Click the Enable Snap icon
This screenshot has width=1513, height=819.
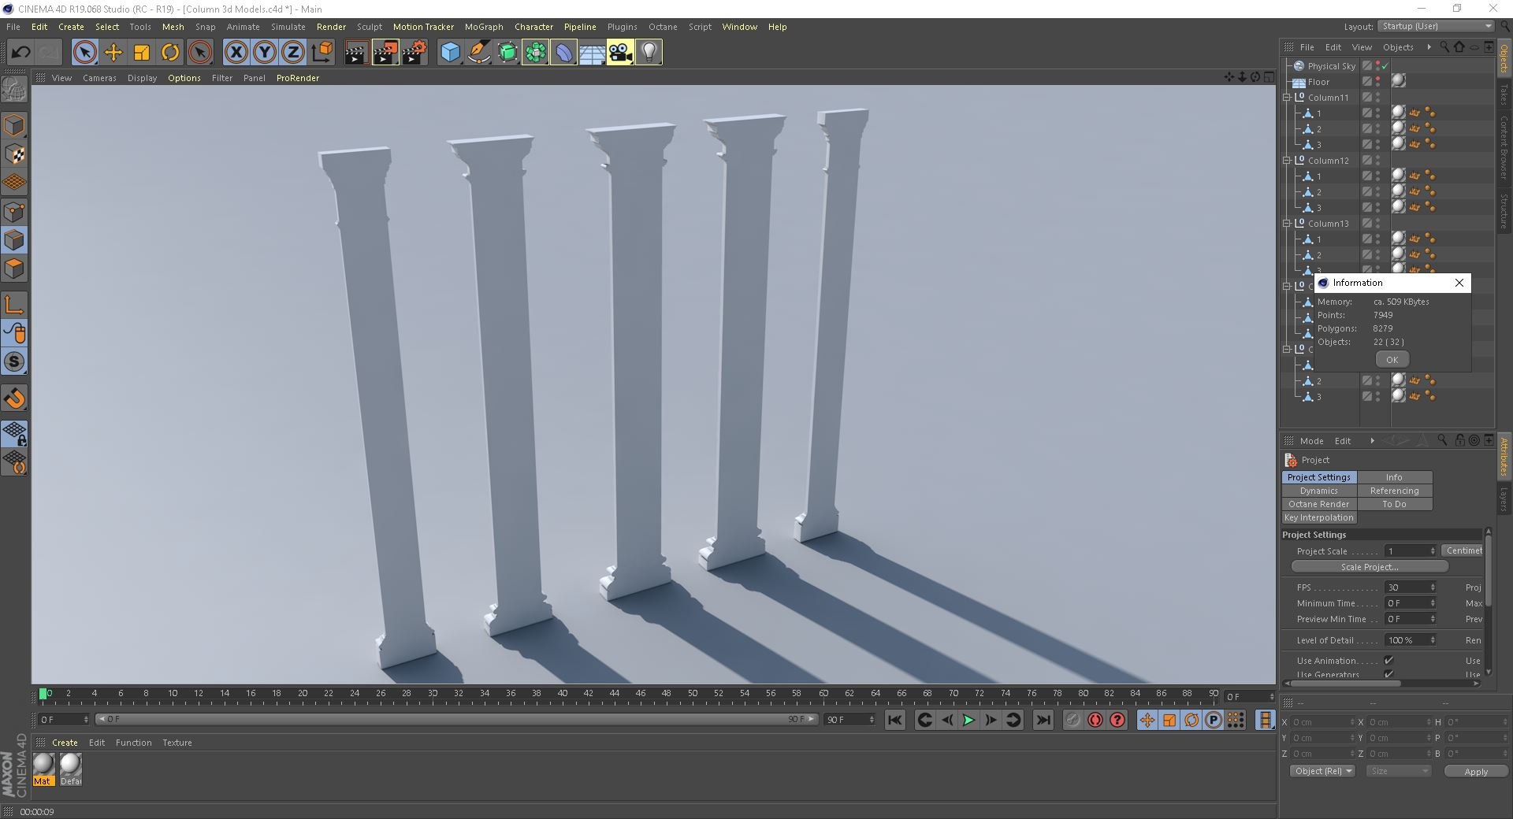pos(15,361)
